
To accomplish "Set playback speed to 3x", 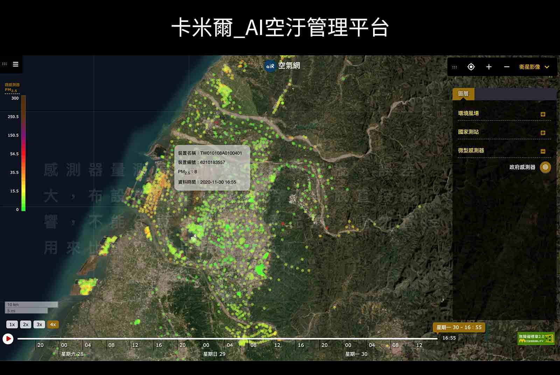I will (39, 324).
